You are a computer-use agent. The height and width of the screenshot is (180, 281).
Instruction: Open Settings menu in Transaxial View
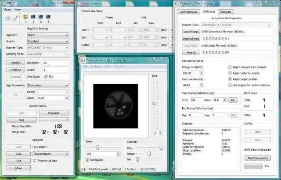point(96,66)
